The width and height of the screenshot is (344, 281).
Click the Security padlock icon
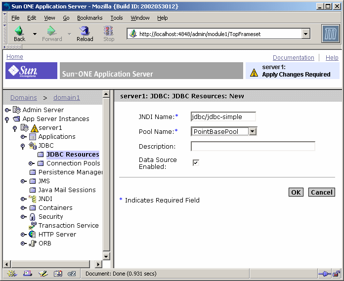[x=32, y=217]
